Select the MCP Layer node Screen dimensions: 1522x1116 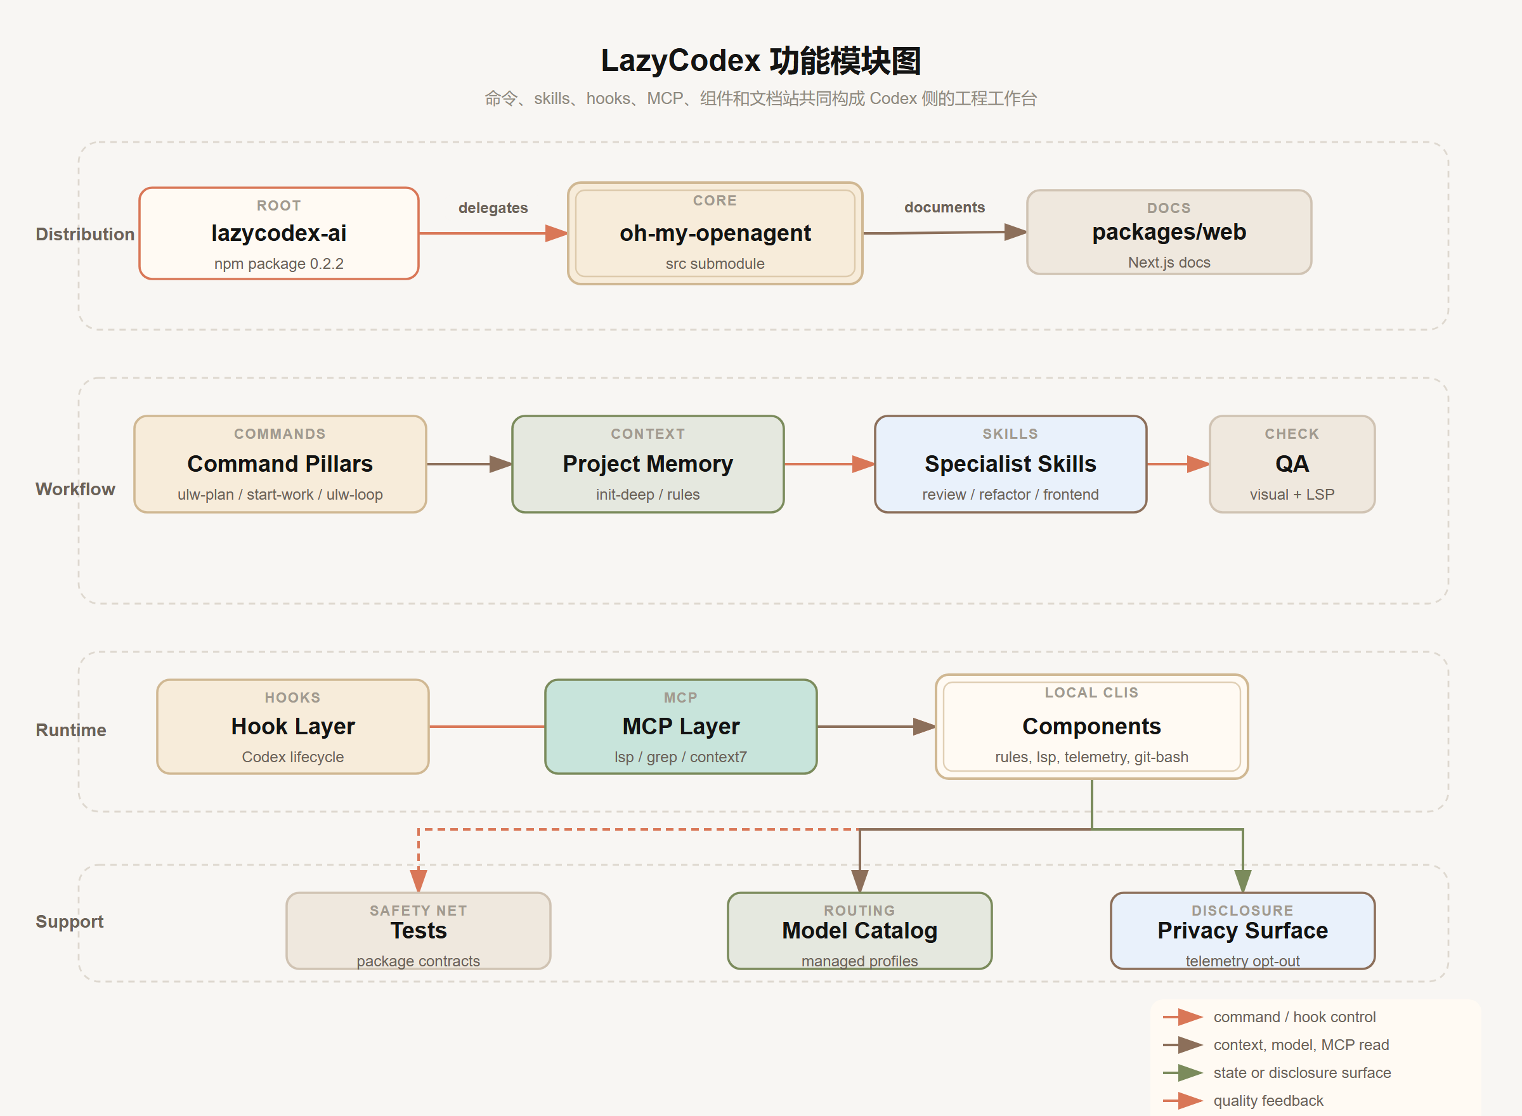tap(680, 727)
